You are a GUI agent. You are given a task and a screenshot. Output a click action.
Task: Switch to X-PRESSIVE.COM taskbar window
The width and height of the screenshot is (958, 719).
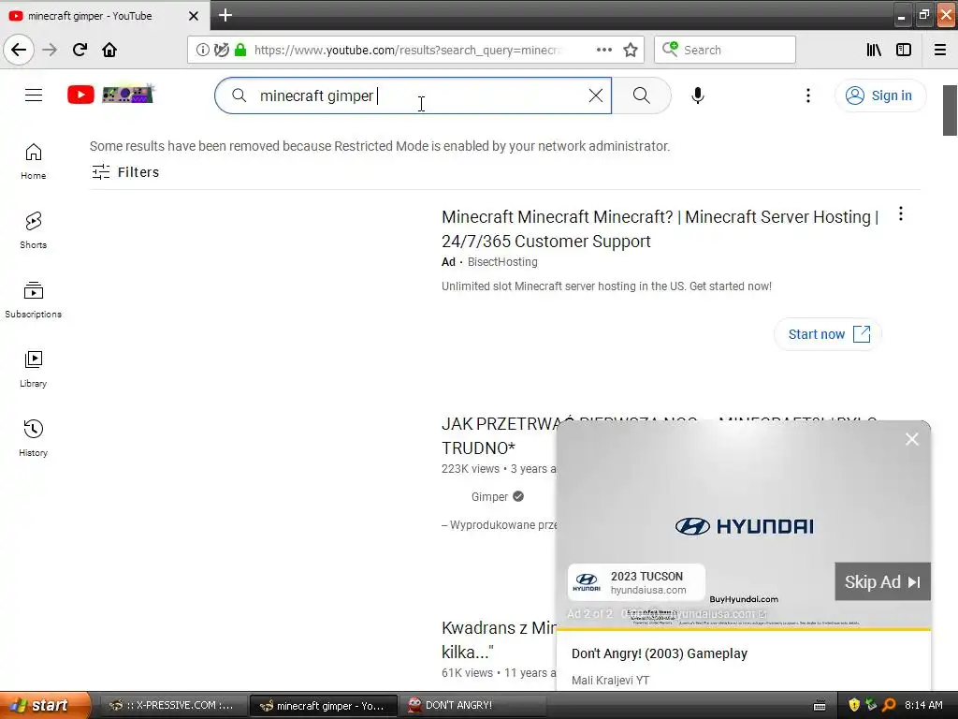(x=172, y=705)
